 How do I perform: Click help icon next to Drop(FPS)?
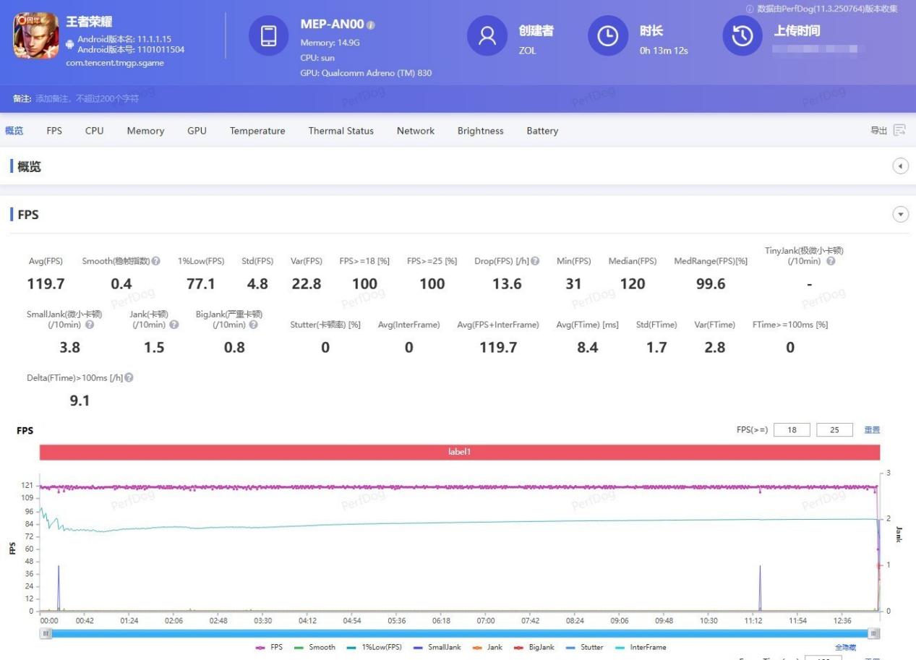pyautogui.click(x=535, y=261)
